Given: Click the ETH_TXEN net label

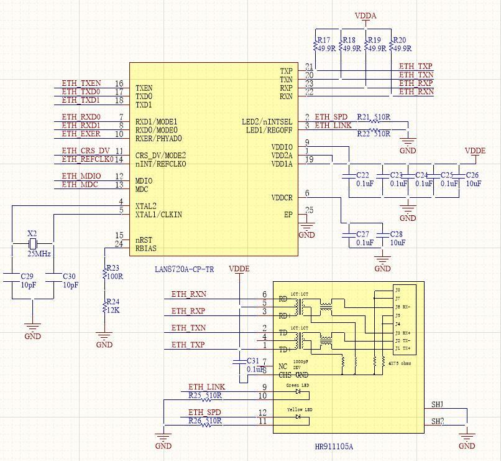Looking at the screenshot, I should (81, 83).
